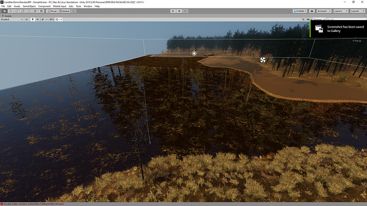This screenshot has height=206, width=367.
Task: Open the Account dropdown
Action: coord(324,11)
